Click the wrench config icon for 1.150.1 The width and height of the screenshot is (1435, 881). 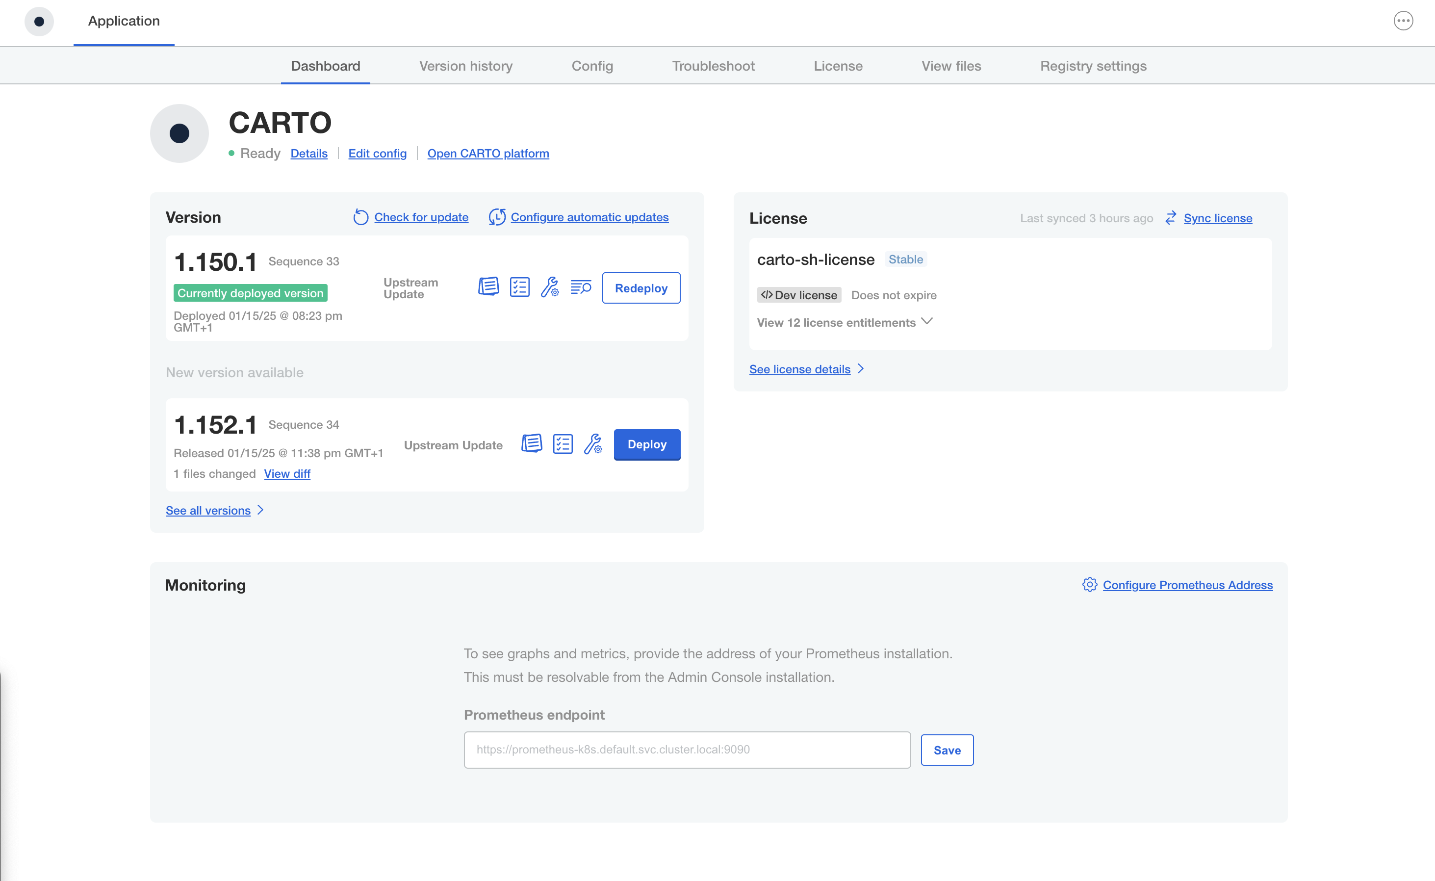click(x=550, y=287)
